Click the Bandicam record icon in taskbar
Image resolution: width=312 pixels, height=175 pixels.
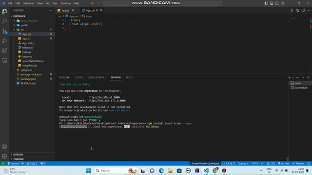[224, 171]
